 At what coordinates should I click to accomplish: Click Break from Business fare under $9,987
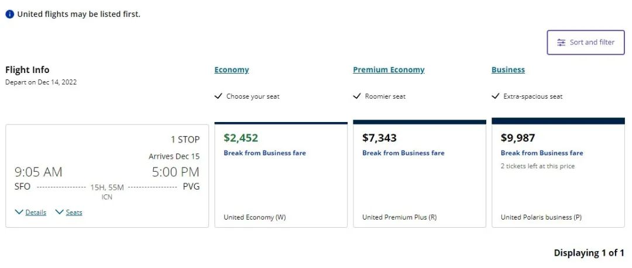point(542,153)
